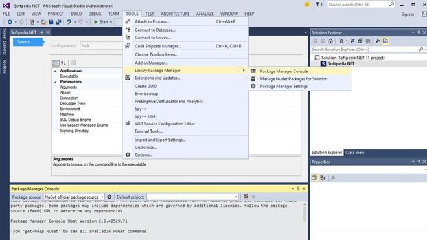Click Solution Explorer Refresh icon

tap(352, 41)
